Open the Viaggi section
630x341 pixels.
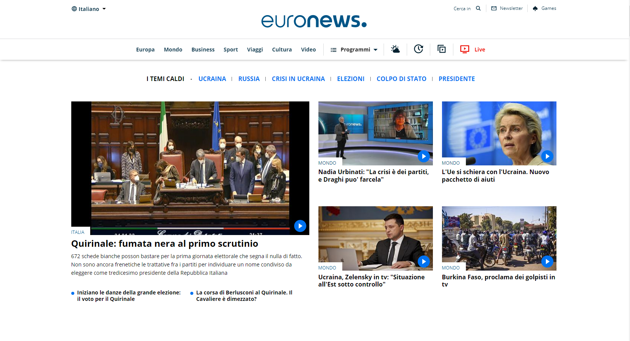[x=255, y=50]
